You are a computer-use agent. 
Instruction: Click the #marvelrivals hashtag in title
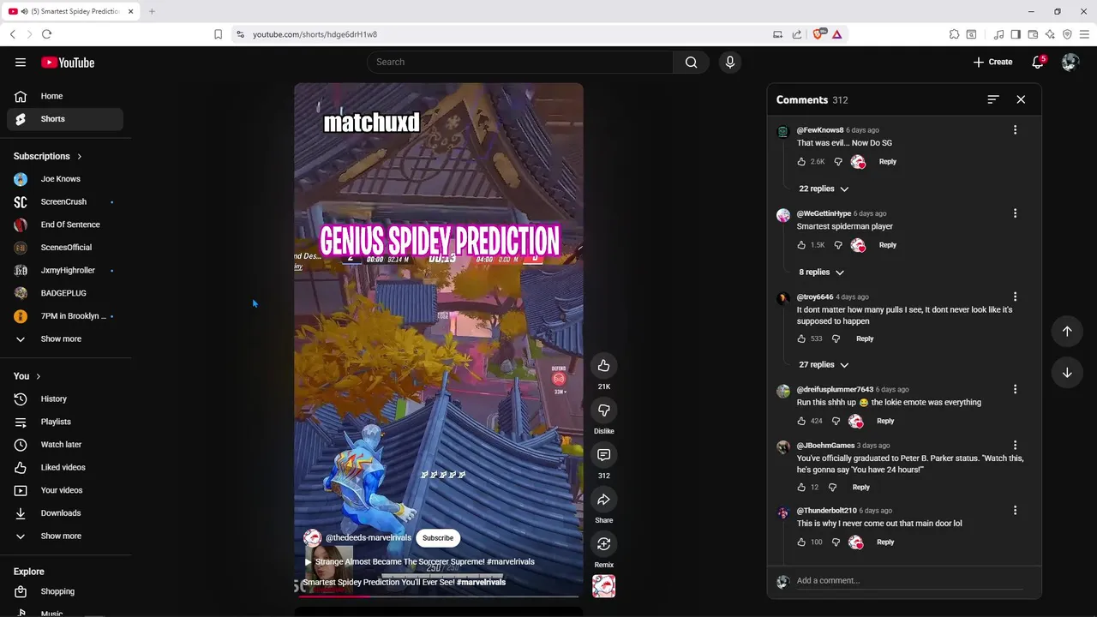click(481, 582)
